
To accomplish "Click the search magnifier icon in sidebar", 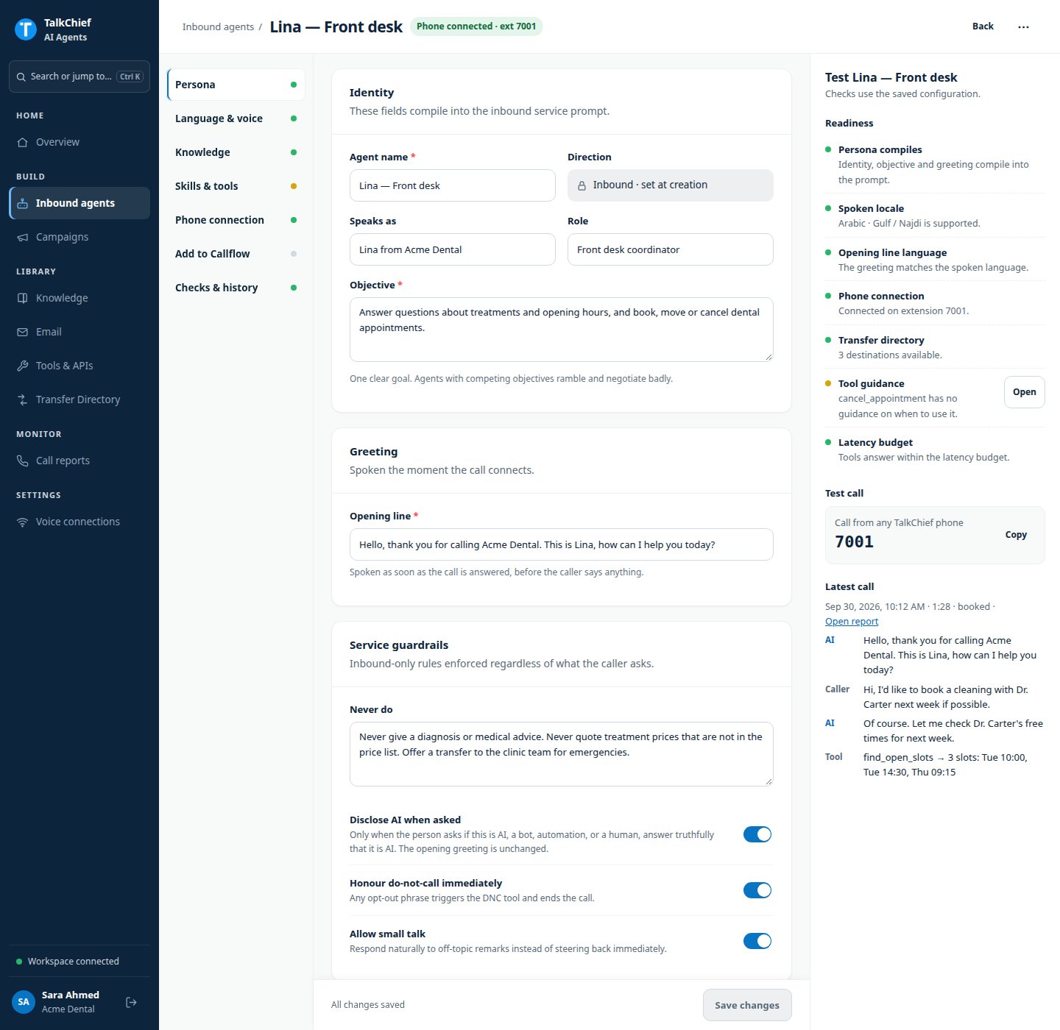I will (21, 77).
